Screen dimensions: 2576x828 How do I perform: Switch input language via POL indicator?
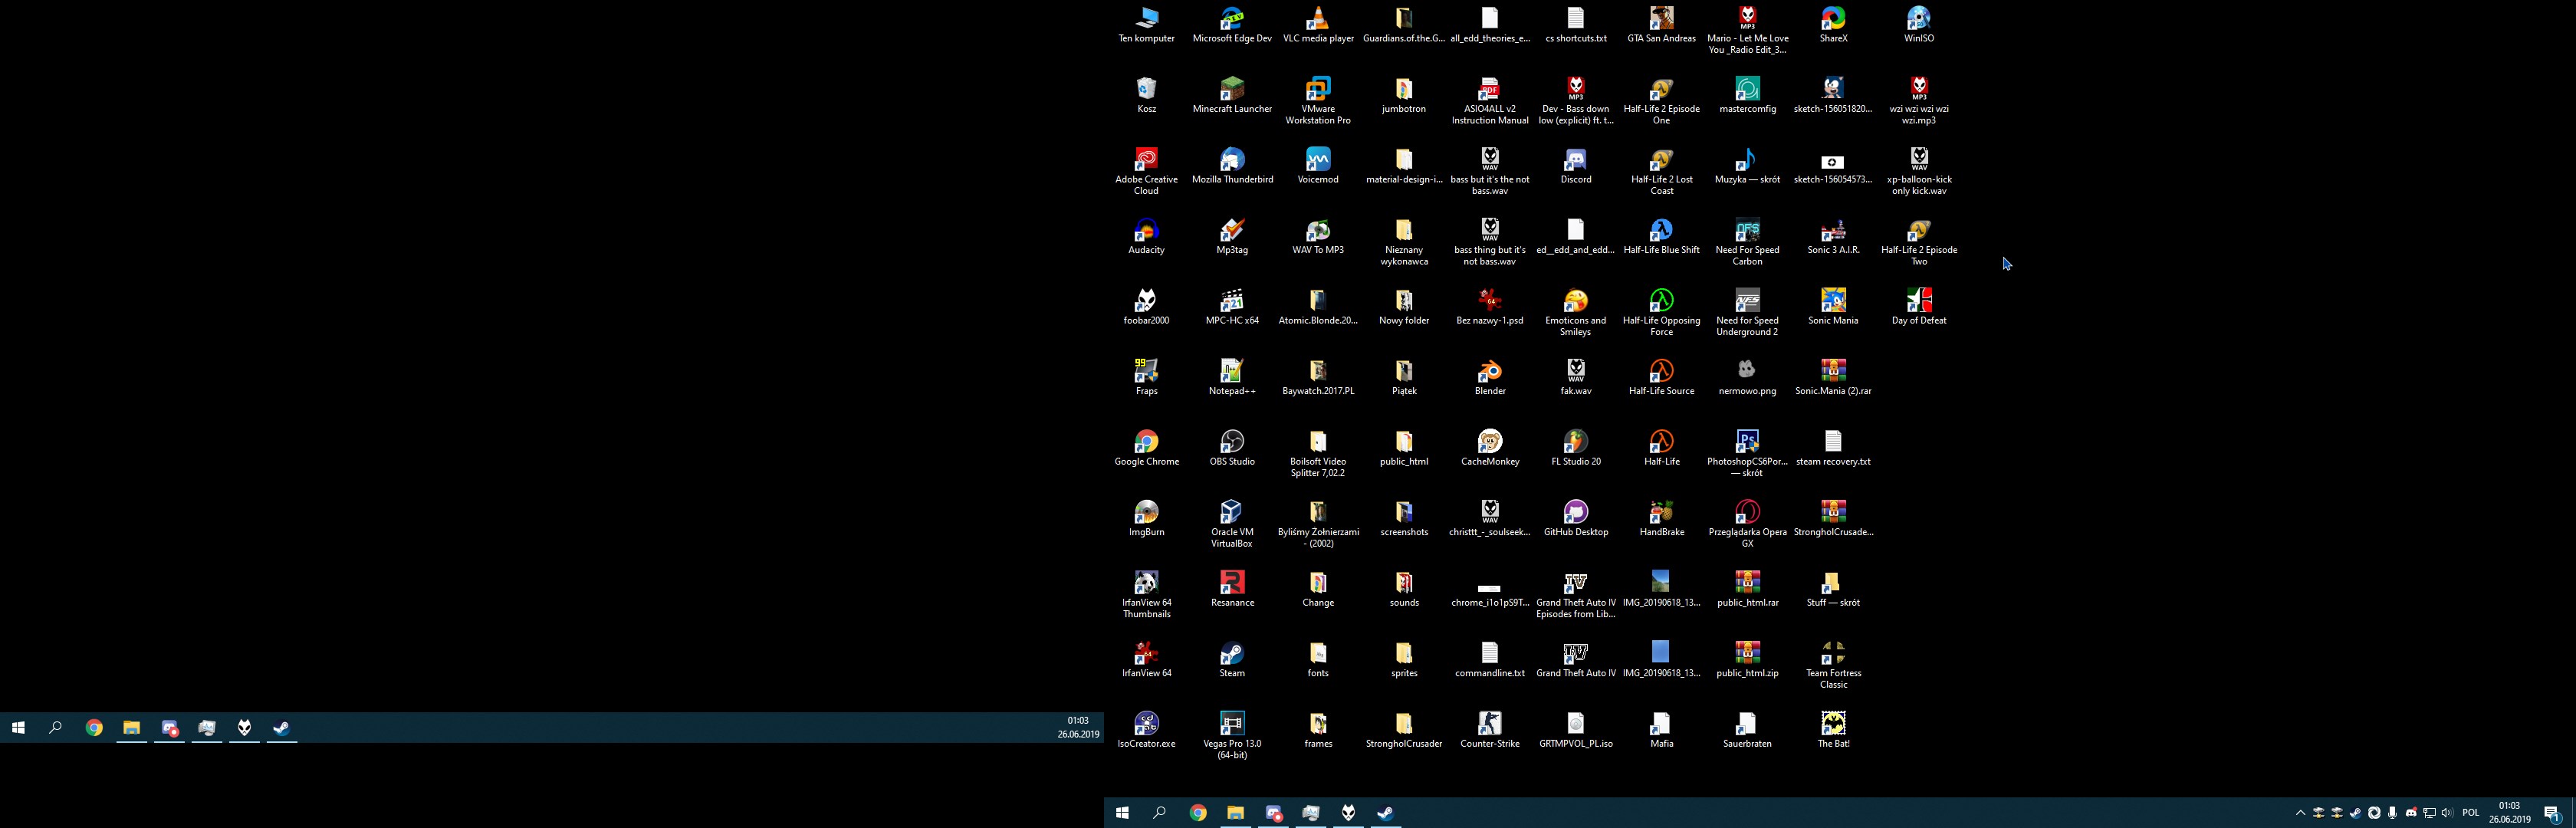pos(2471,813)
